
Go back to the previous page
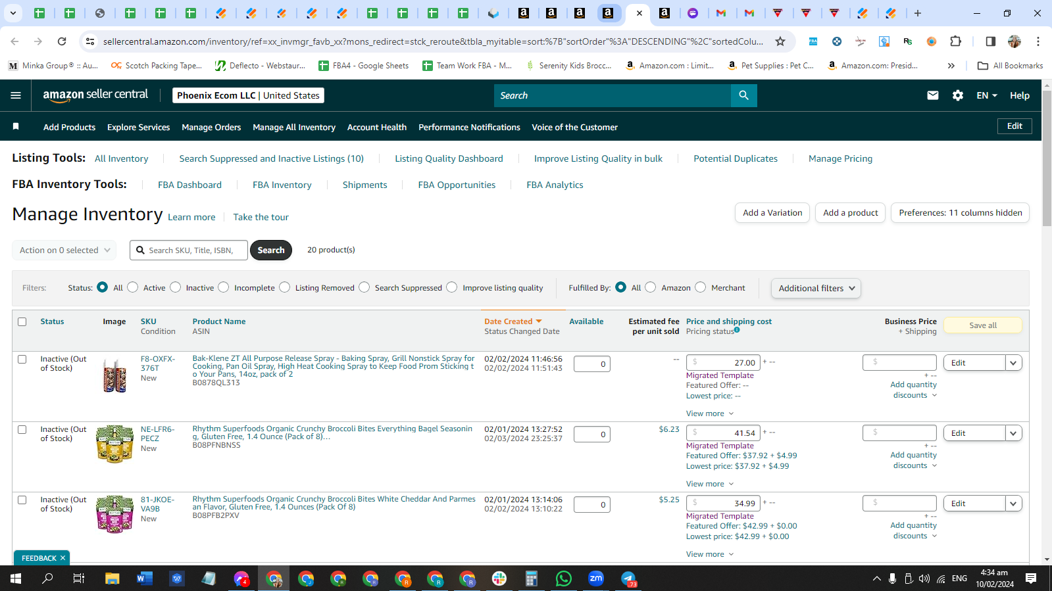point(14,41)
